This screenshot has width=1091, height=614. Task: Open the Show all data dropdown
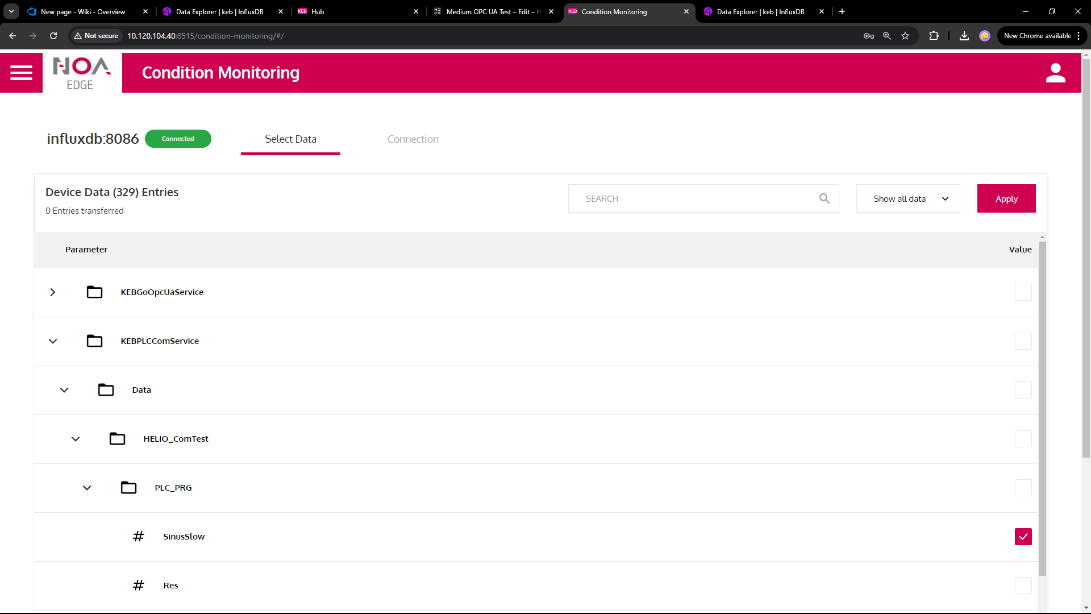click(x=907, y=198)
